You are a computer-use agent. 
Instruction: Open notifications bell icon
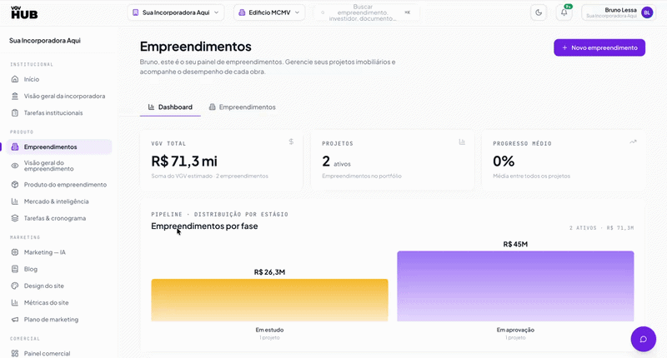tap(564, 12)
